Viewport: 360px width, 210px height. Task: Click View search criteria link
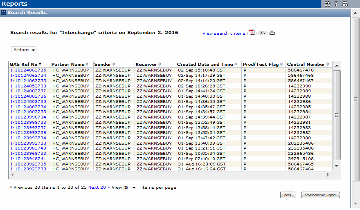224,33
